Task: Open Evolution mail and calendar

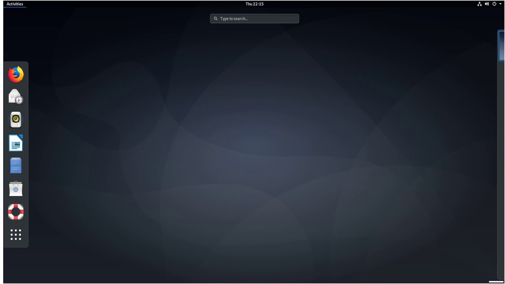Action: pos(16,97)
